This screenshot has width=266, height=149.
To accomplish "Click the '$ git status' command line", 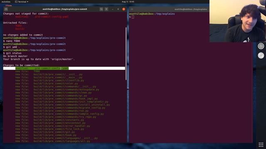I will pyautogui.click(x=12, y=53).
